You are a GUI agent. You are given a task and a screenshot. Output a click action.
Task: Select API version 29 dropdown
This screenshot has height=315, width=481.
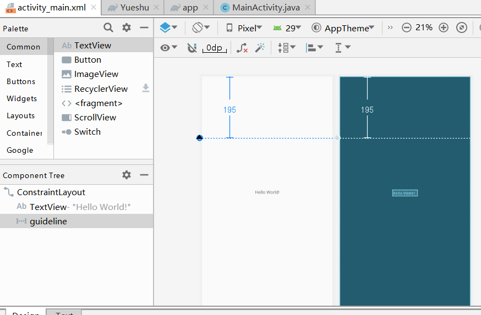pos(287,28)
